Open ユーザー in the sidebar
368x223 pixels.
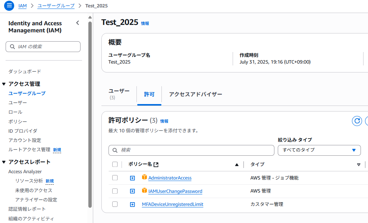tap(18, 103)
